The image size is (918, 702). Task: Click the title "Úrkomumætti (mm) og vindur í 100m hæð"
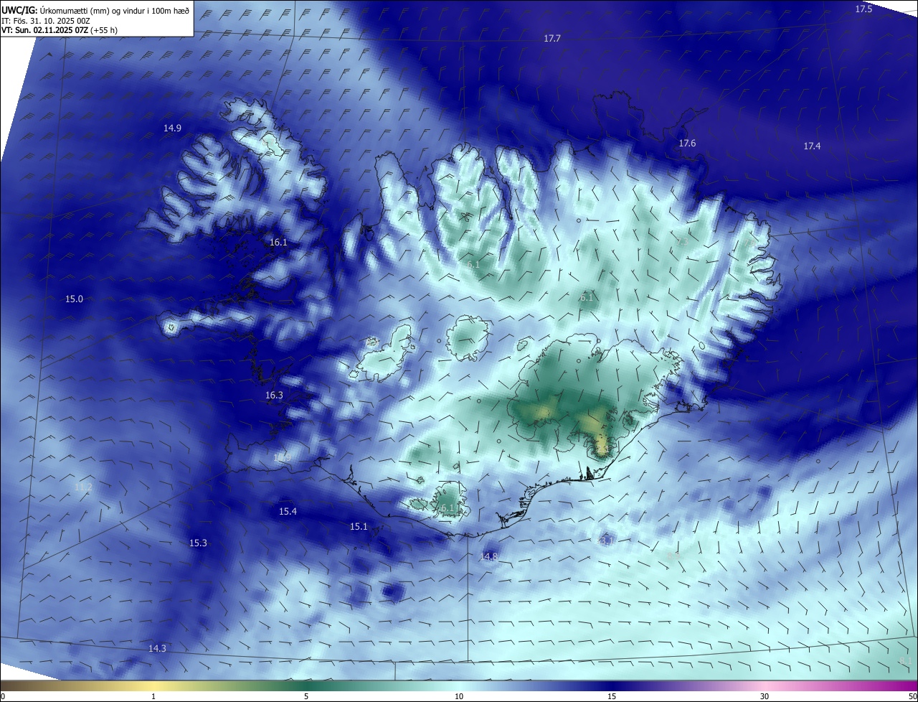[x=115, y=10]
